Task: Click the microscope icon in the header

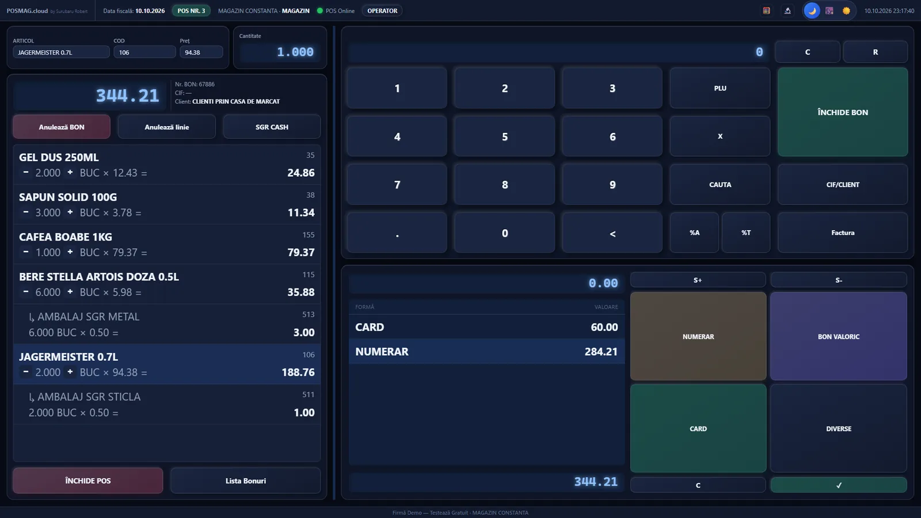Action: (787, 11)
